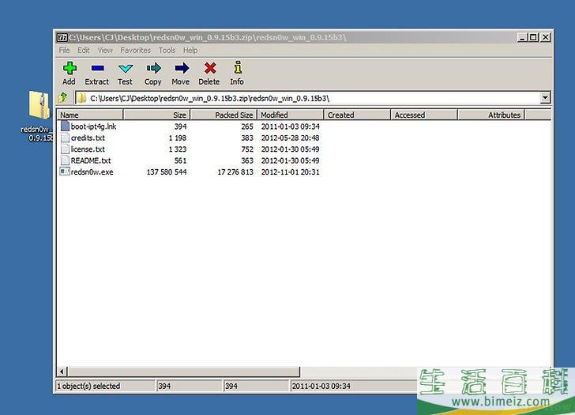Select the license.txt file icon
Viewport: 575px width, 415px height.
click(65, 149)
